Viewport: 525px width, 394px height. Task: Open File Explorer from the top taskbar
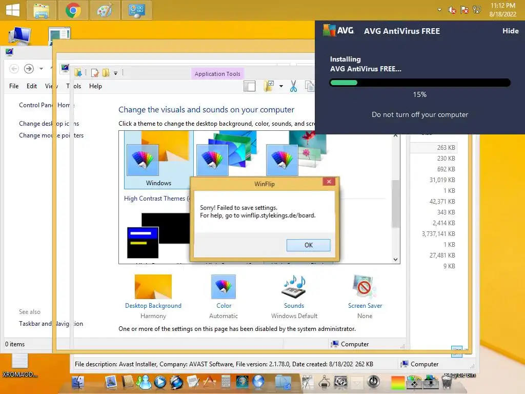pos(42,10)
